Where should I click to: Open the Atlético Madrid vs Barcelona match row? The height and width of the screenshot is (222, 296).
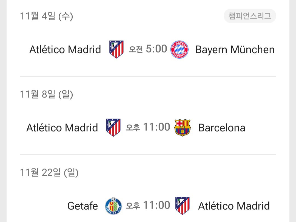pyautogui.click(x=148, y=128)
